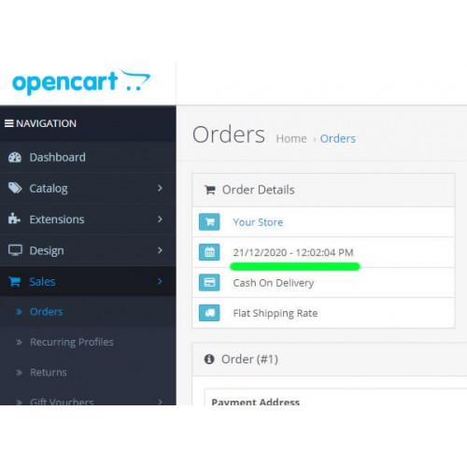
Task: Click the store cart icon beside Your Store
Action: point(209,222)
